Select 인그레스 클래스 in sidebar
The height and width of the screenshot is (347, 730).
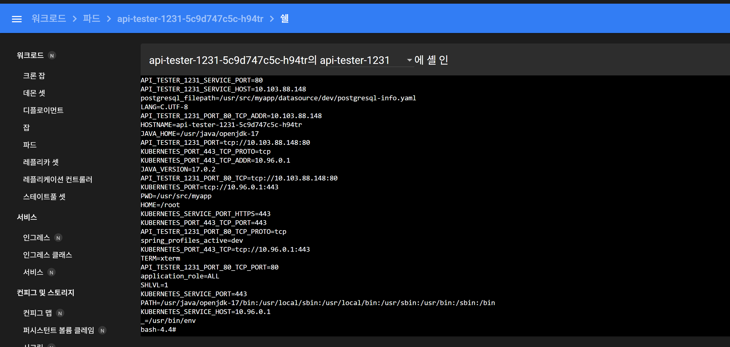(47, 255)
